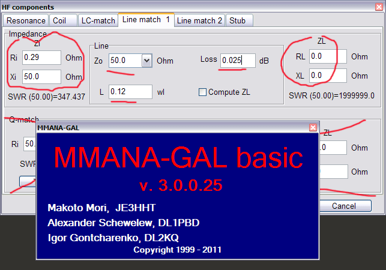Close the MMANA-GAL about dialog
This screenshot has height=270, width=386.
coord(313,128)
